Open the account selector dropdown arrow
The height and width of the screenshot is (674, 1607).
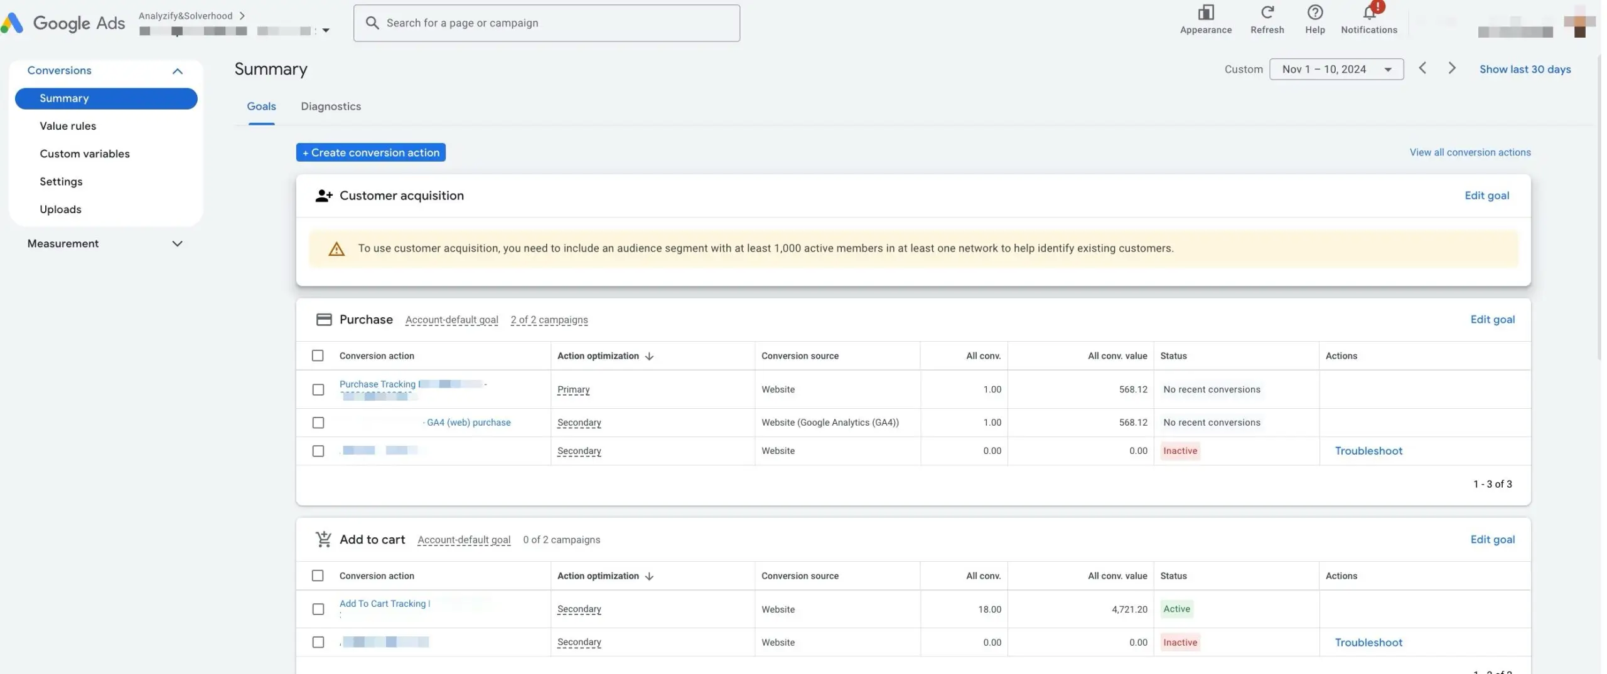(326, 30)
